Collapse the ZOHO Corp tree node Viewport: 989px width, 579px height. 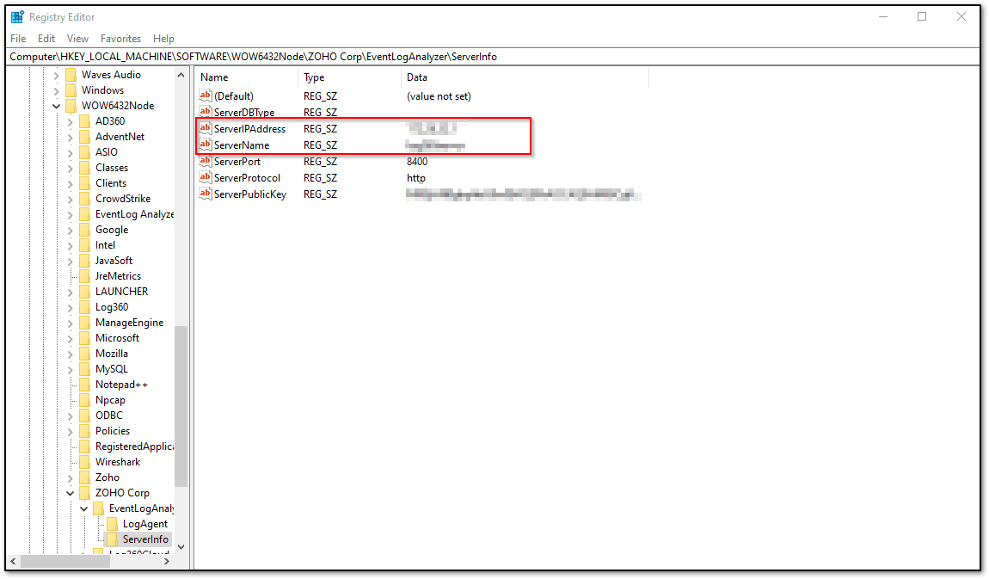(70, 493)
